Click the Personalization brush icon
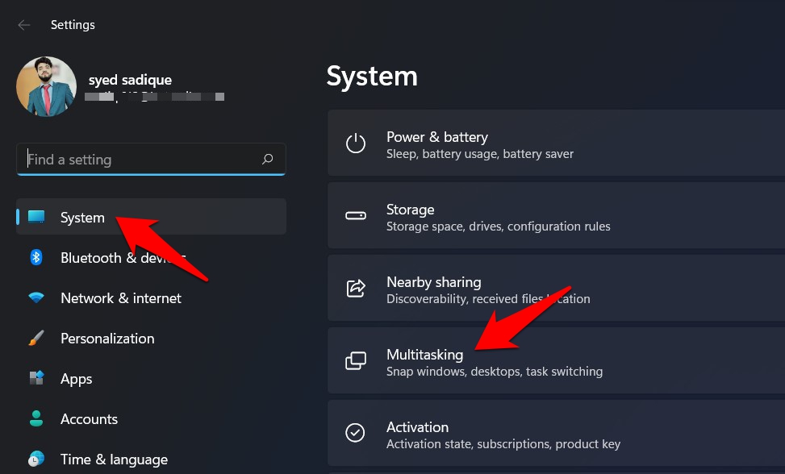785x474 pixels. click(35, 338)
